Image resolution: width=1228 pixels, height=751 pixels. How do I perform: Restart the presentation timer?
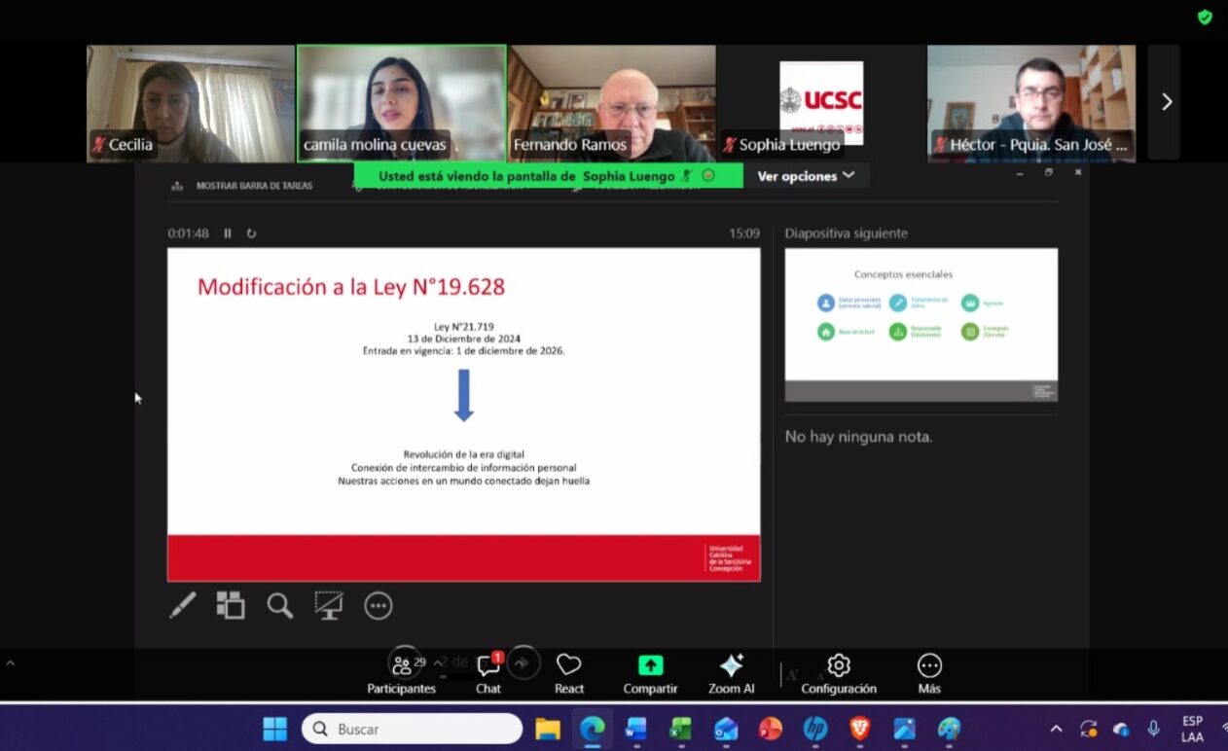251,233
